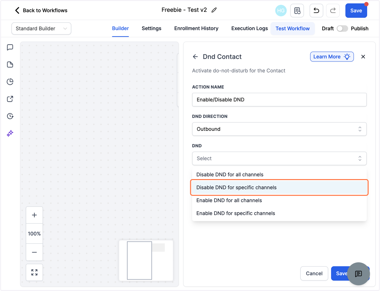Open the pie chart stats sidebar icon

pyautogui.click(x=10, y=82)
